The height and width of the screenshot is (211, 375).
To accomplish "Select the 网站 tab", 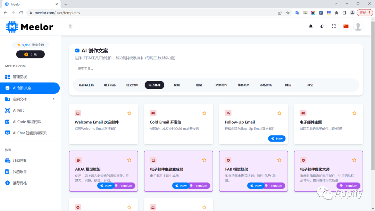I will pos(288,85).
